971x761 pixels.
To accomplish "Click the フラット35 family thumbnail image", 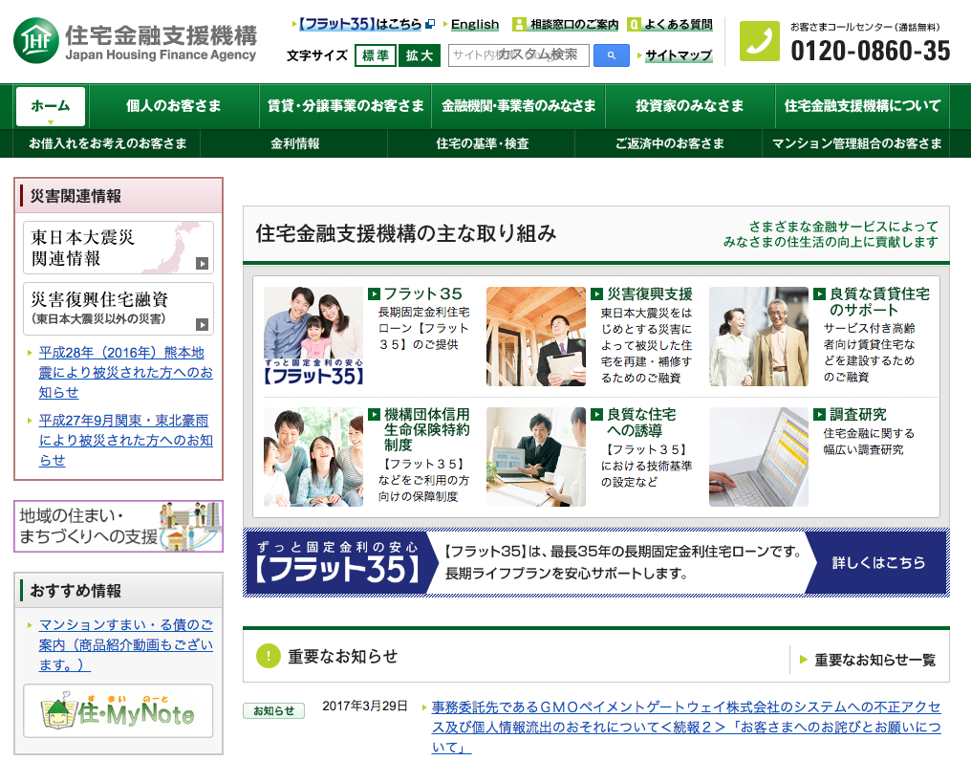I will (313, 337).
